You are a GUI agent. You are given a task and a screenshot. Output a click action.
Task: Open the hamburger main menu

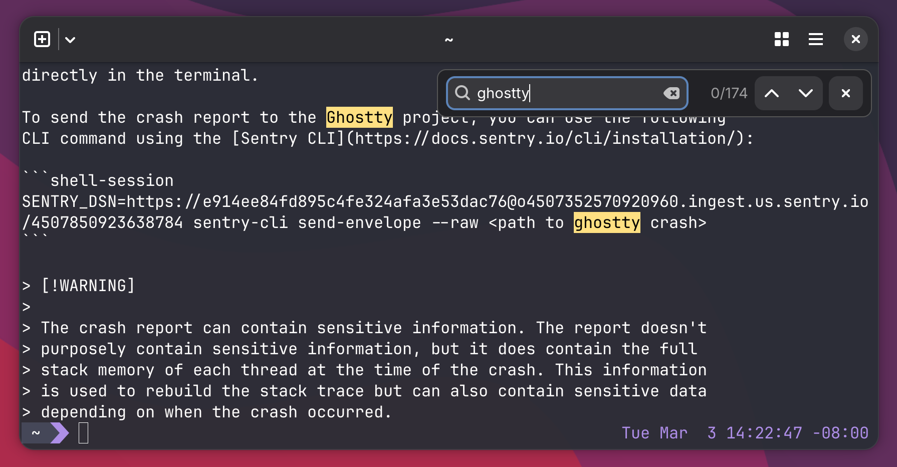point(816,39)
